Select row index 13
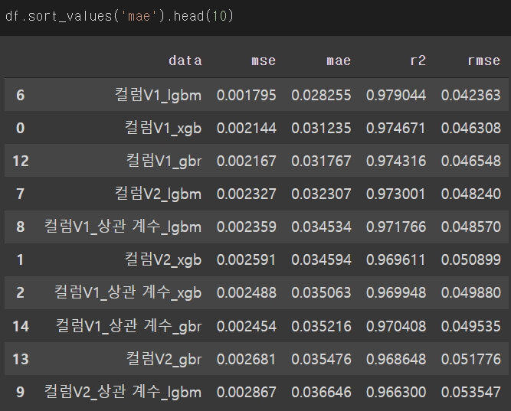Screen dimensions: 511x411 coord(21,359)
